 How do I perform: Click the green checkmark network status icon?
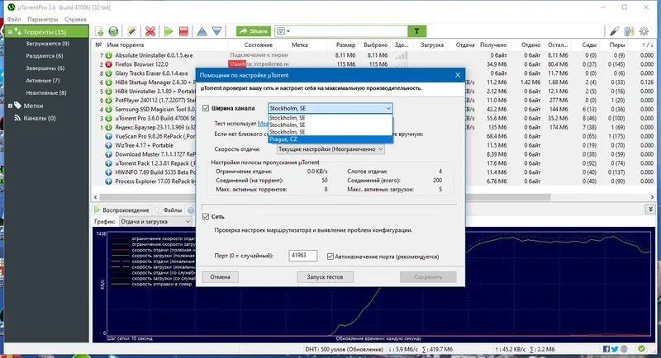tap(641, 349)
